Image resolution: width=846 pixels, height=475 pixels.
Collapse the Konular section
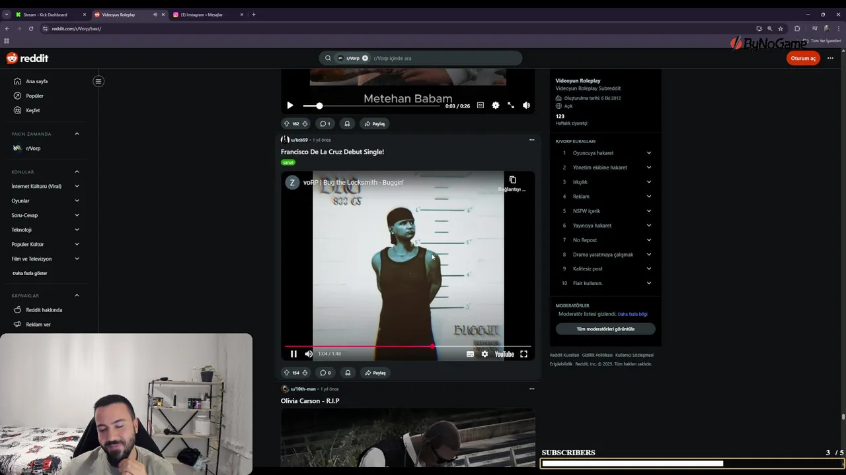coord(77,172)
